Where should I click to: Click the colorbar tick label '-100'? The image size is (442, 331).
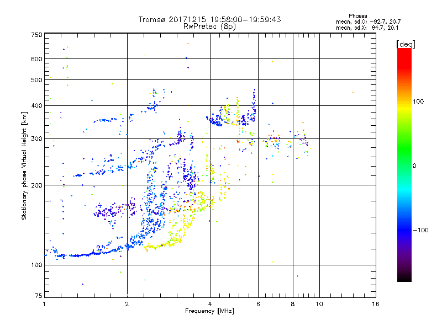point(420,230)
